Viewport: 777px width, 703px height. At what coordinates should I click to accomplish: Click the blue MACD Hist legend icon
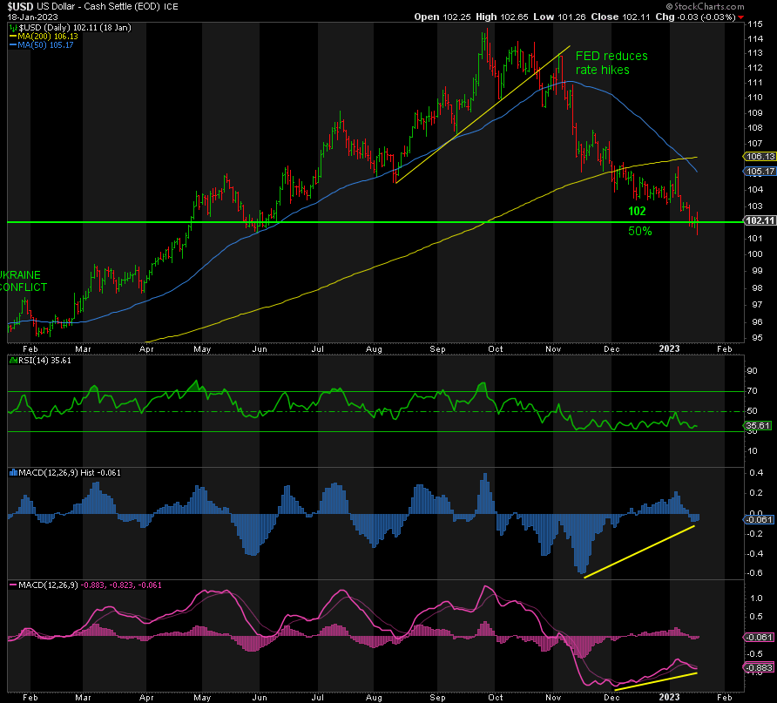coord(12,473)
